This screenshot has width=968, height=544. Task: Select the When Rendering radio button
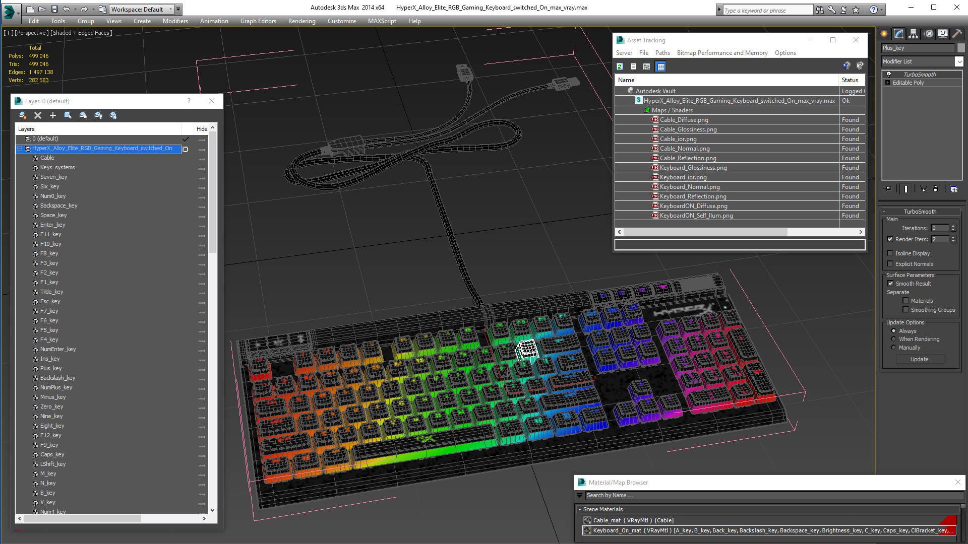pyautogui.click(x=894, y=339)
